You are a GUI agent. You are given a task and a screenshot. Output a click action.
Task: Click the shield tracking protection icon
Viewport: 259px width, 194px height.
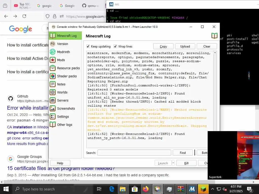pos(47,16)
